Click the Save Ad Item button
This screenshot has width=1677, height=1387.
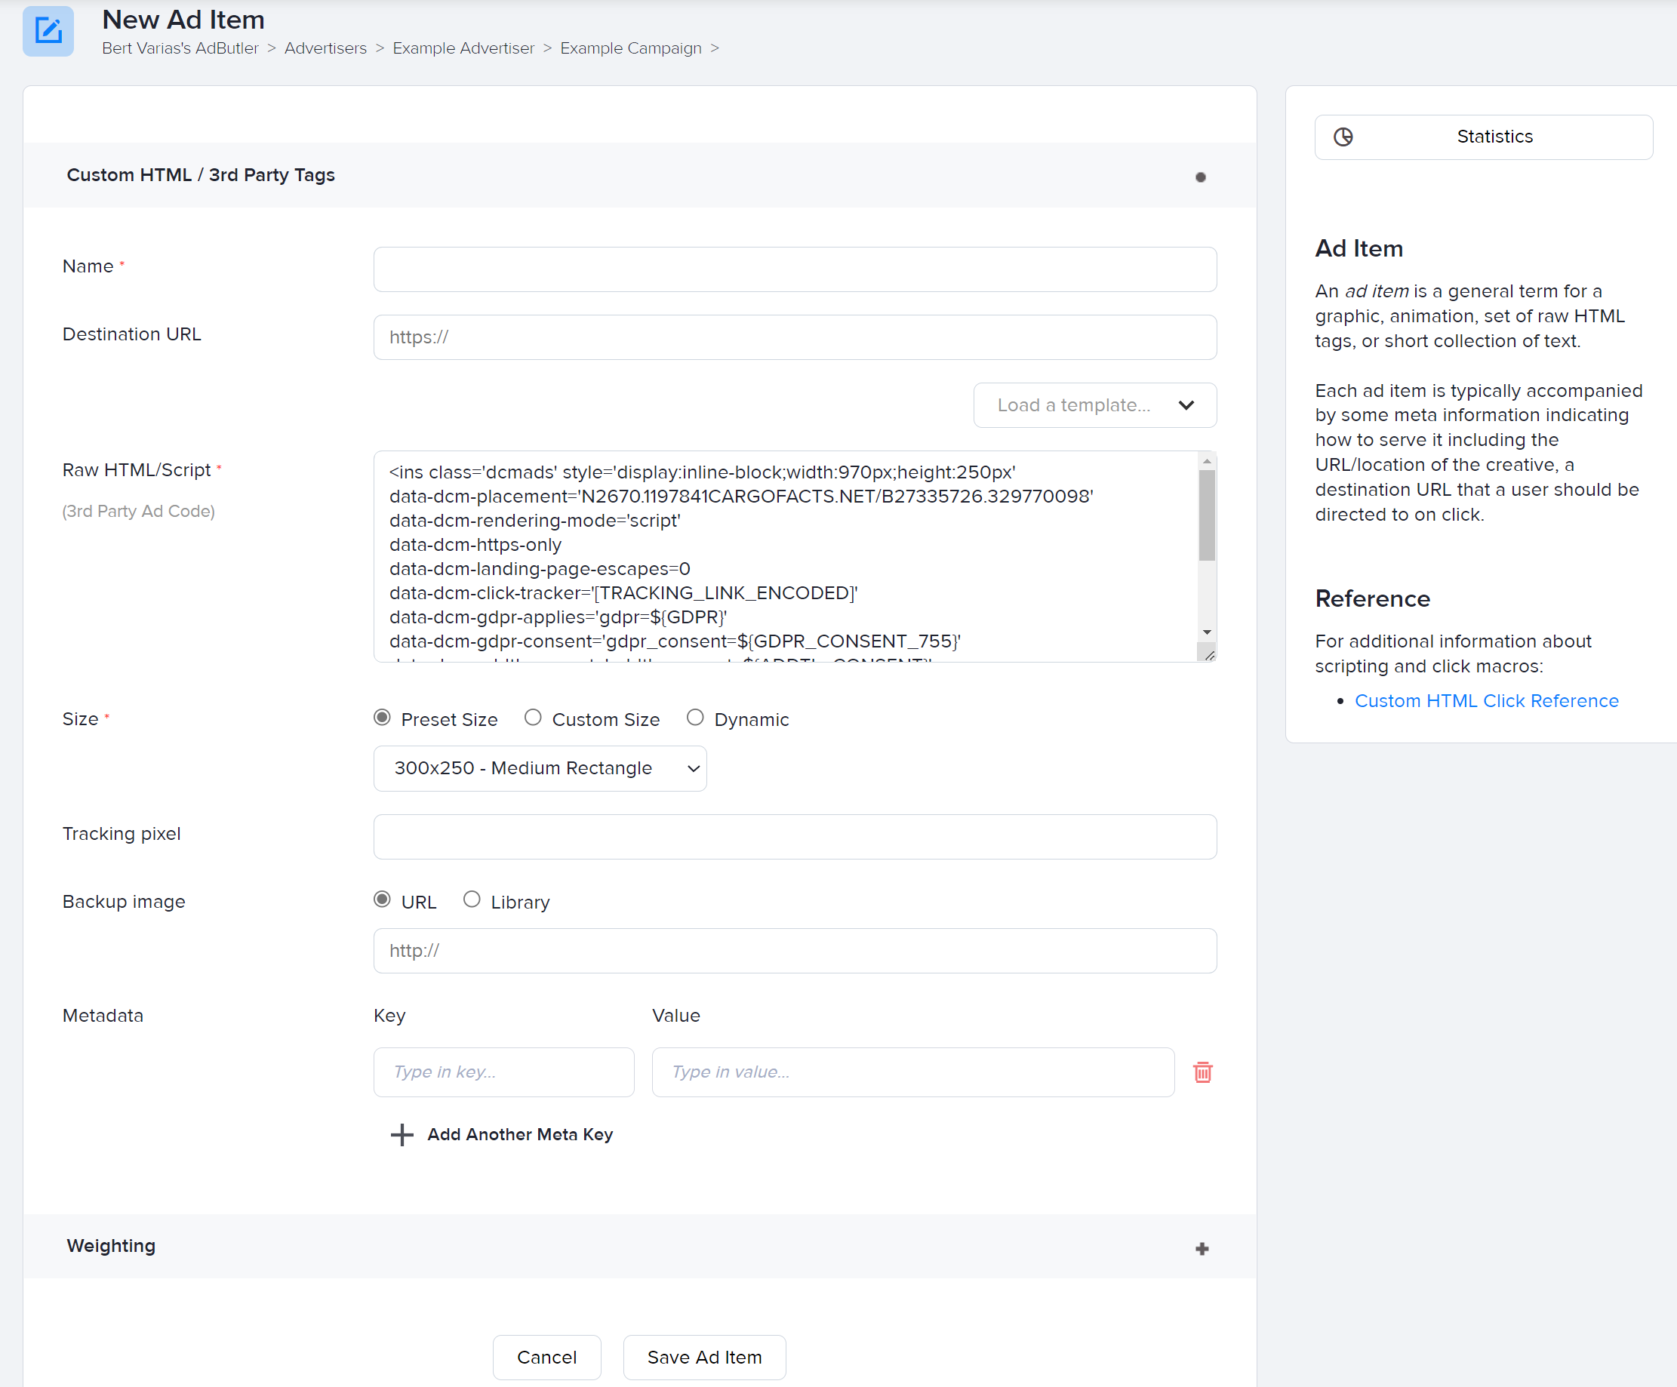[x=703, y=1357]
